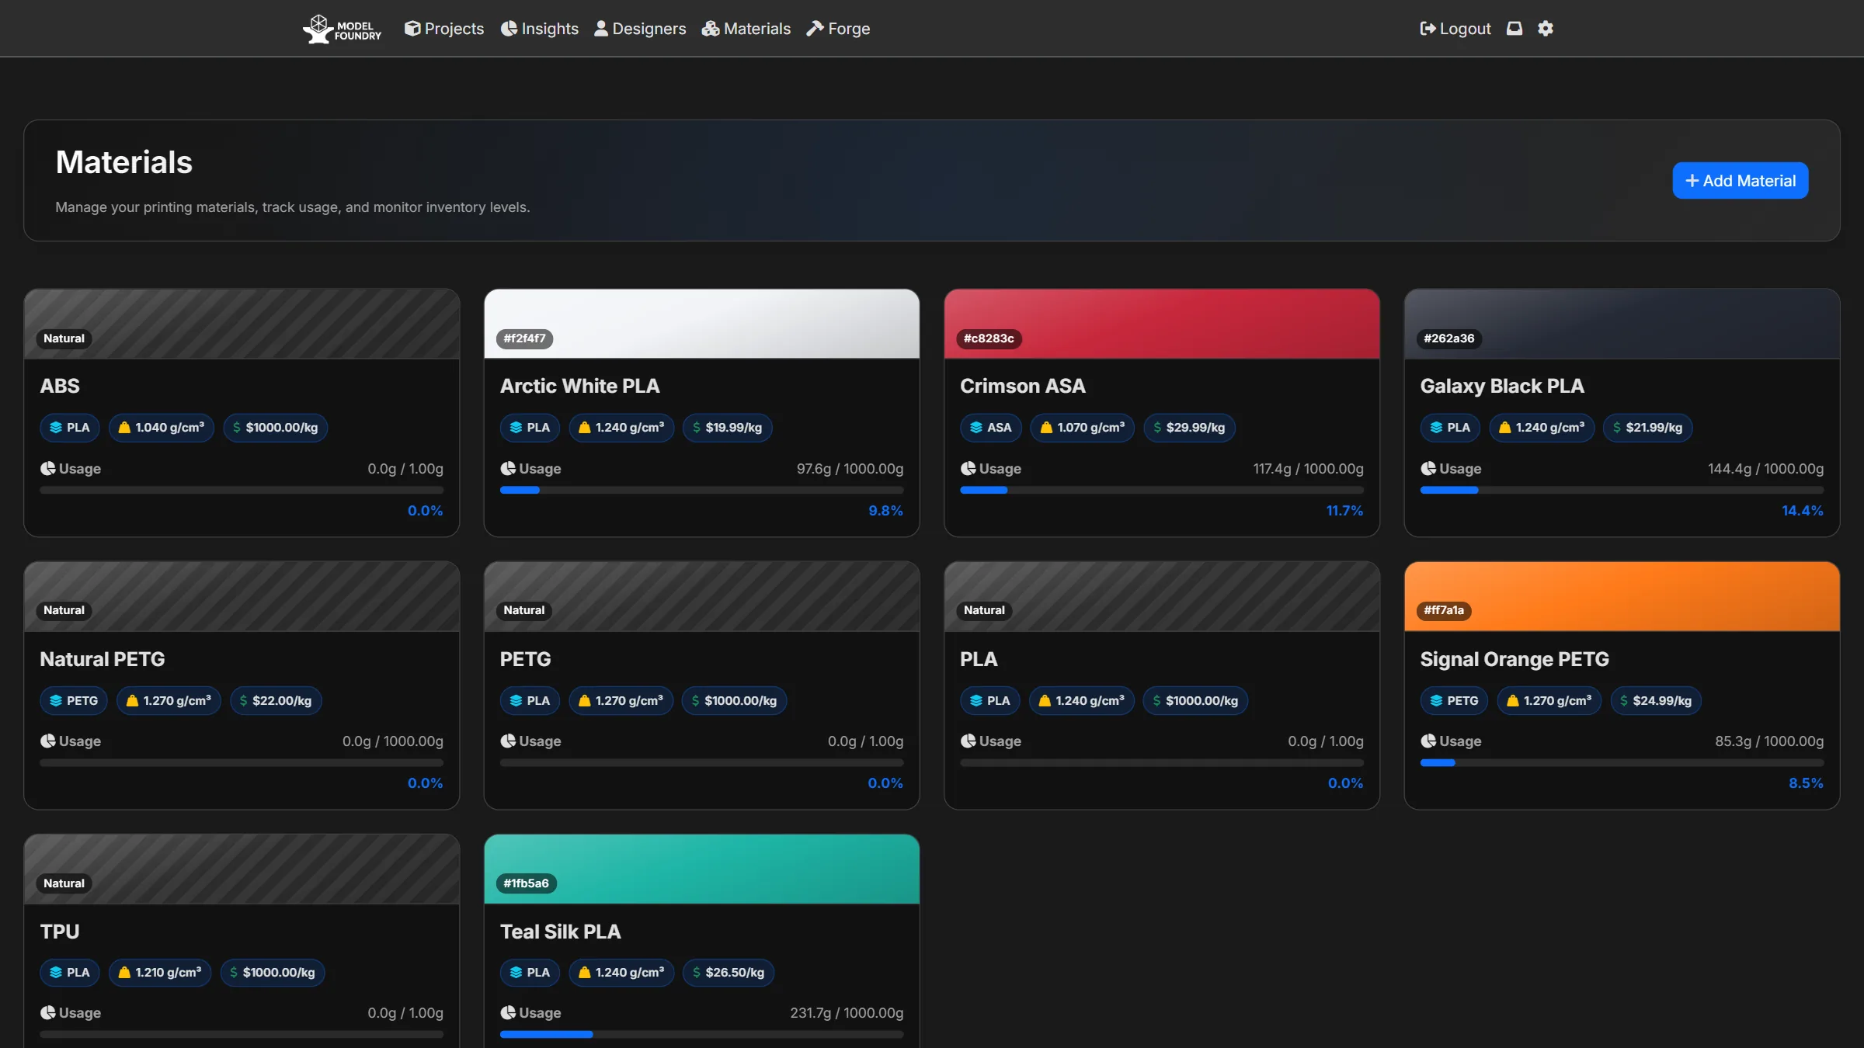Click the 1.210 g/cm³ density badge

160,973
